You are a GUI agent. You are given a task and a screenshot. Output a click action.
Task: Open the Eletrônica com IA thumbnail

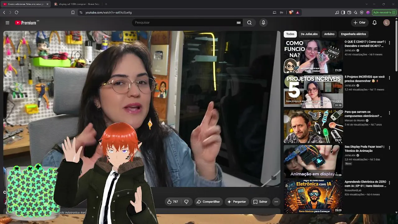coord(313,196)
